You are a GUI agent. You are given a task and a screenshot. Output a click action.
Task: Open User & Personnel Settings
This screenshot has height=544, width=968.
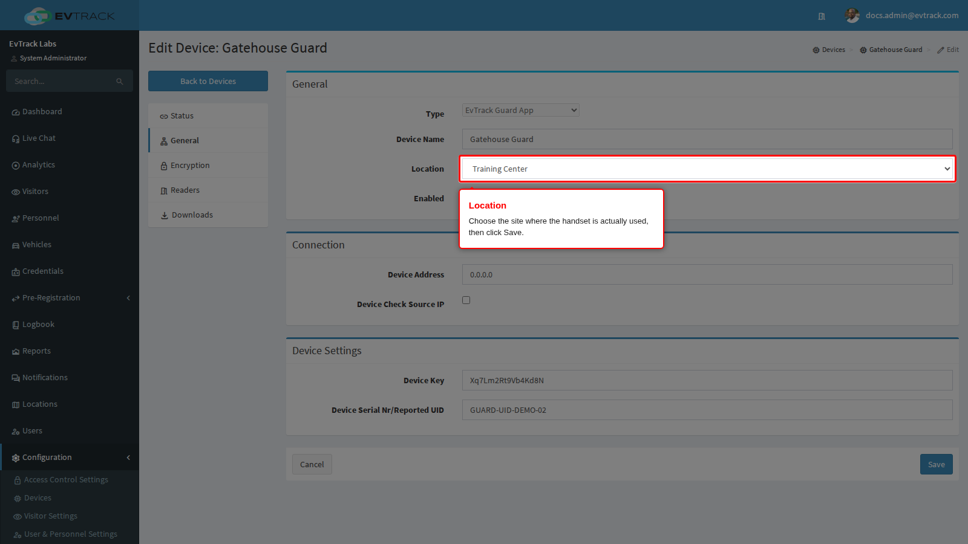[70, 534]
